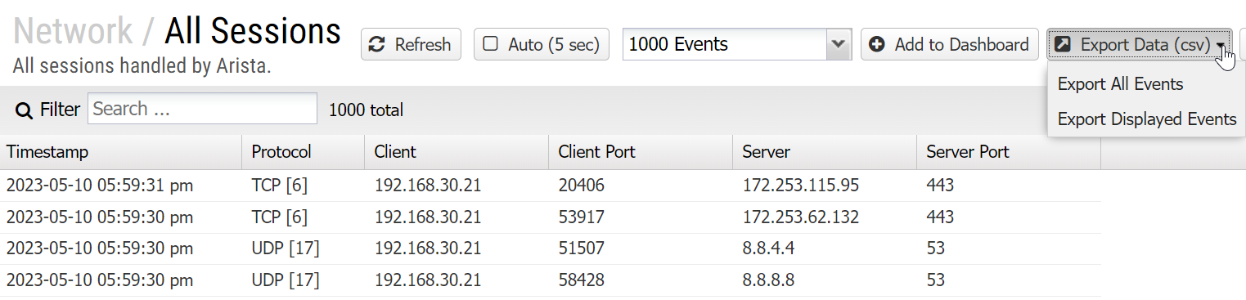
Task: Click the 1000 total count label
Action: tap(366, 110)
